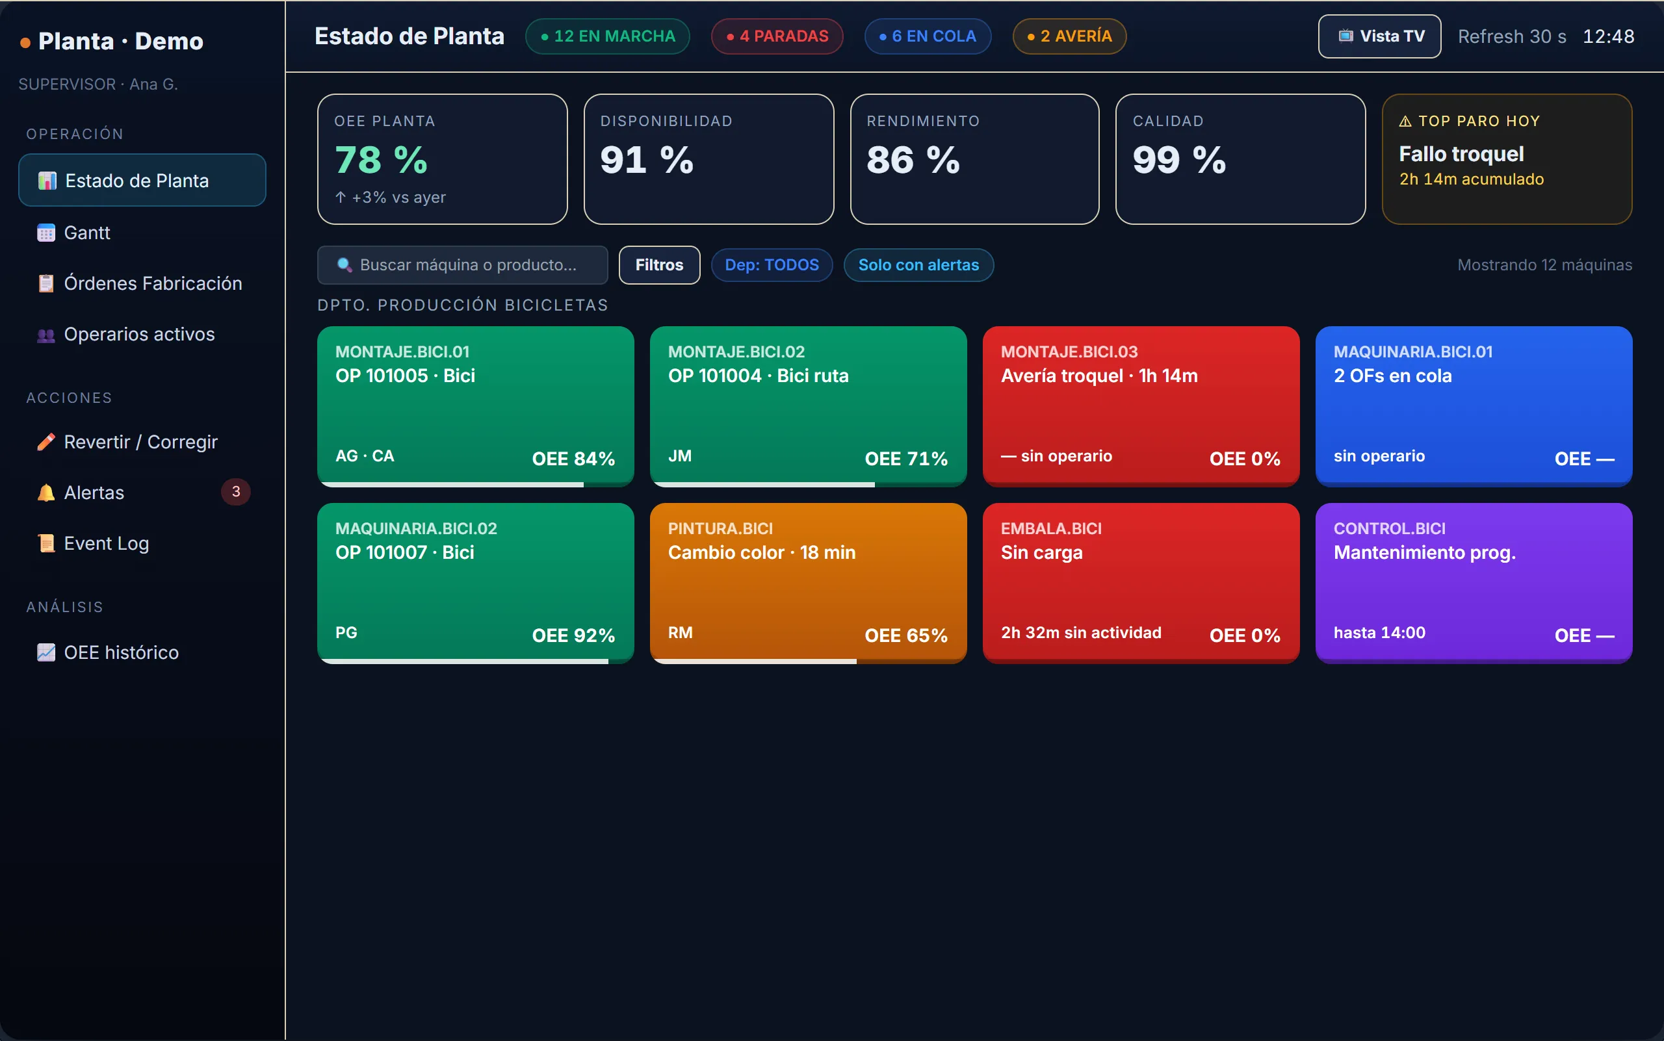
Task: Click 'hasta 14:00' text
Action: pyautogui.click(x=1379, y=633)
